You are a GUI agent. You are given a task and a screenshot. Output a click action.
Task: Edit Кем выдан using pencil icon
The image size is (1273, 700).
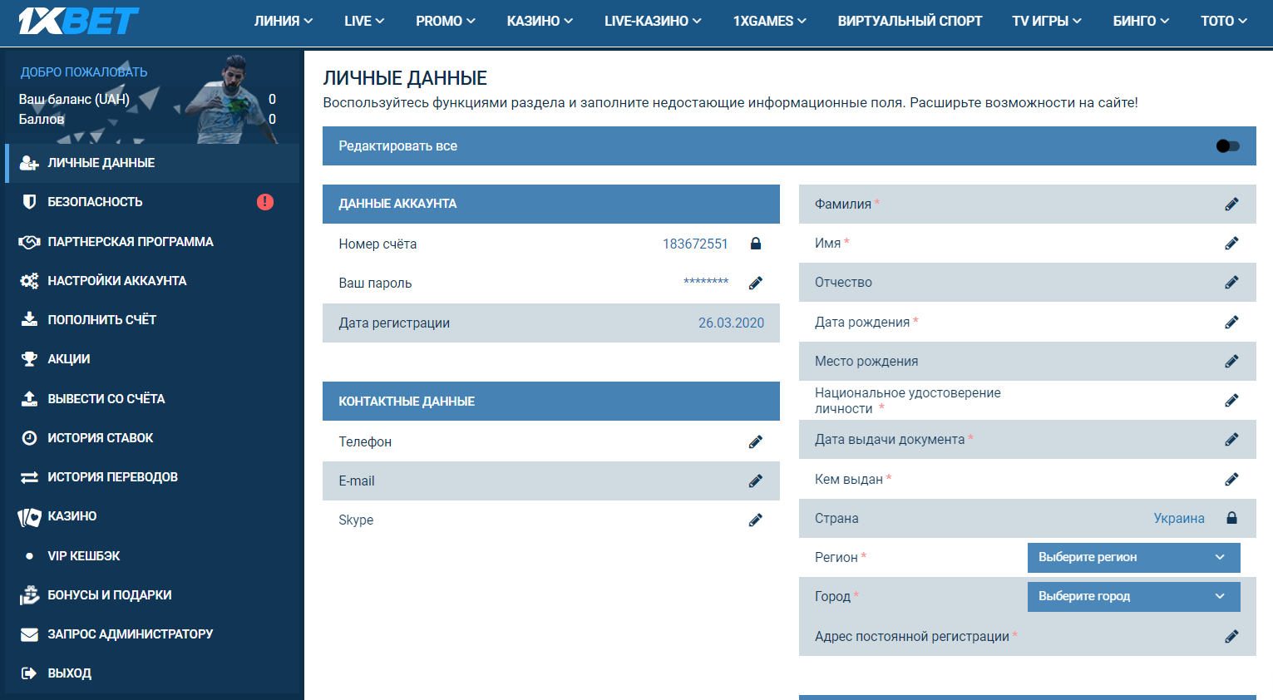point(1231,480)
